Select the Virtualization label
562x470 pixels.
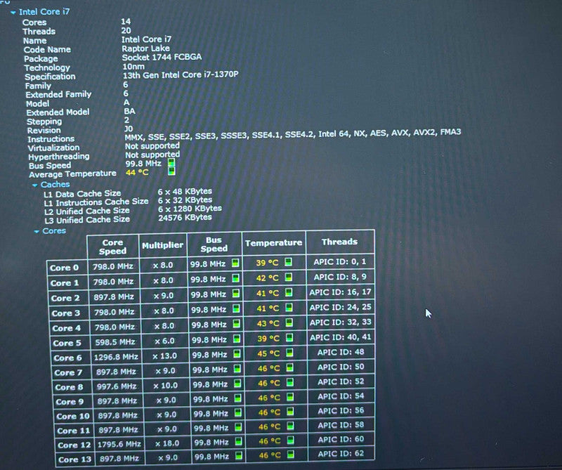(54, 148)
